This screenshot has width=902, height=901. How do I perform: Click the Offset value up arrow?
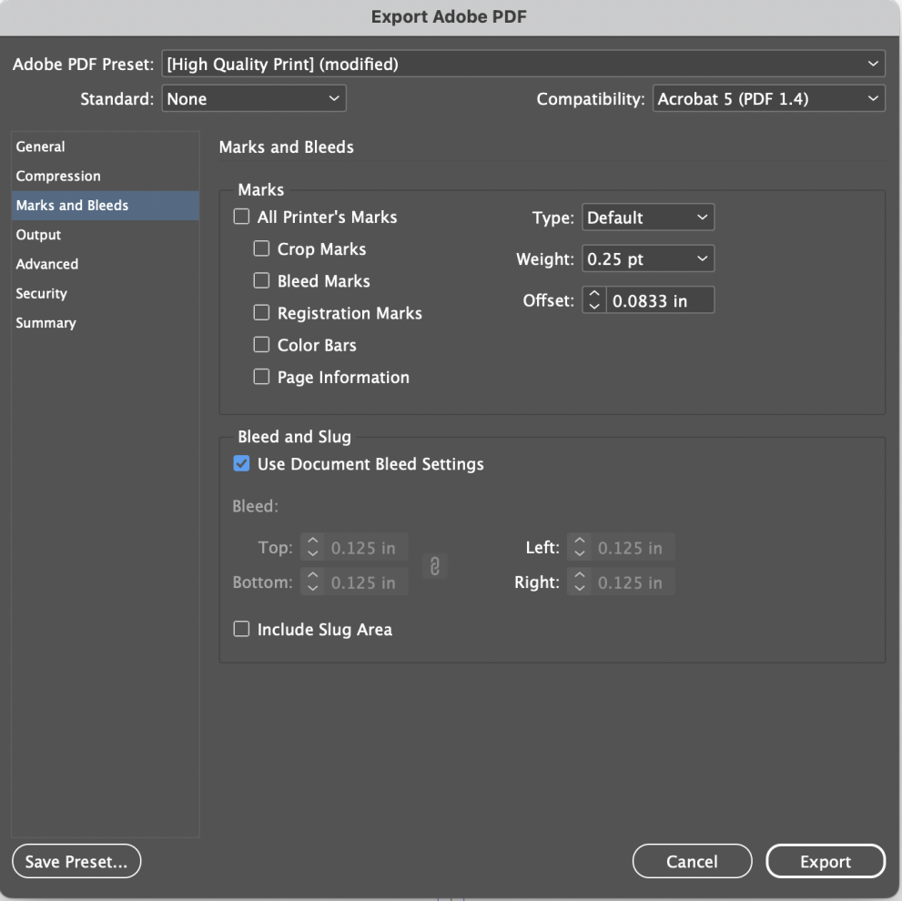[x=593, y=295]
